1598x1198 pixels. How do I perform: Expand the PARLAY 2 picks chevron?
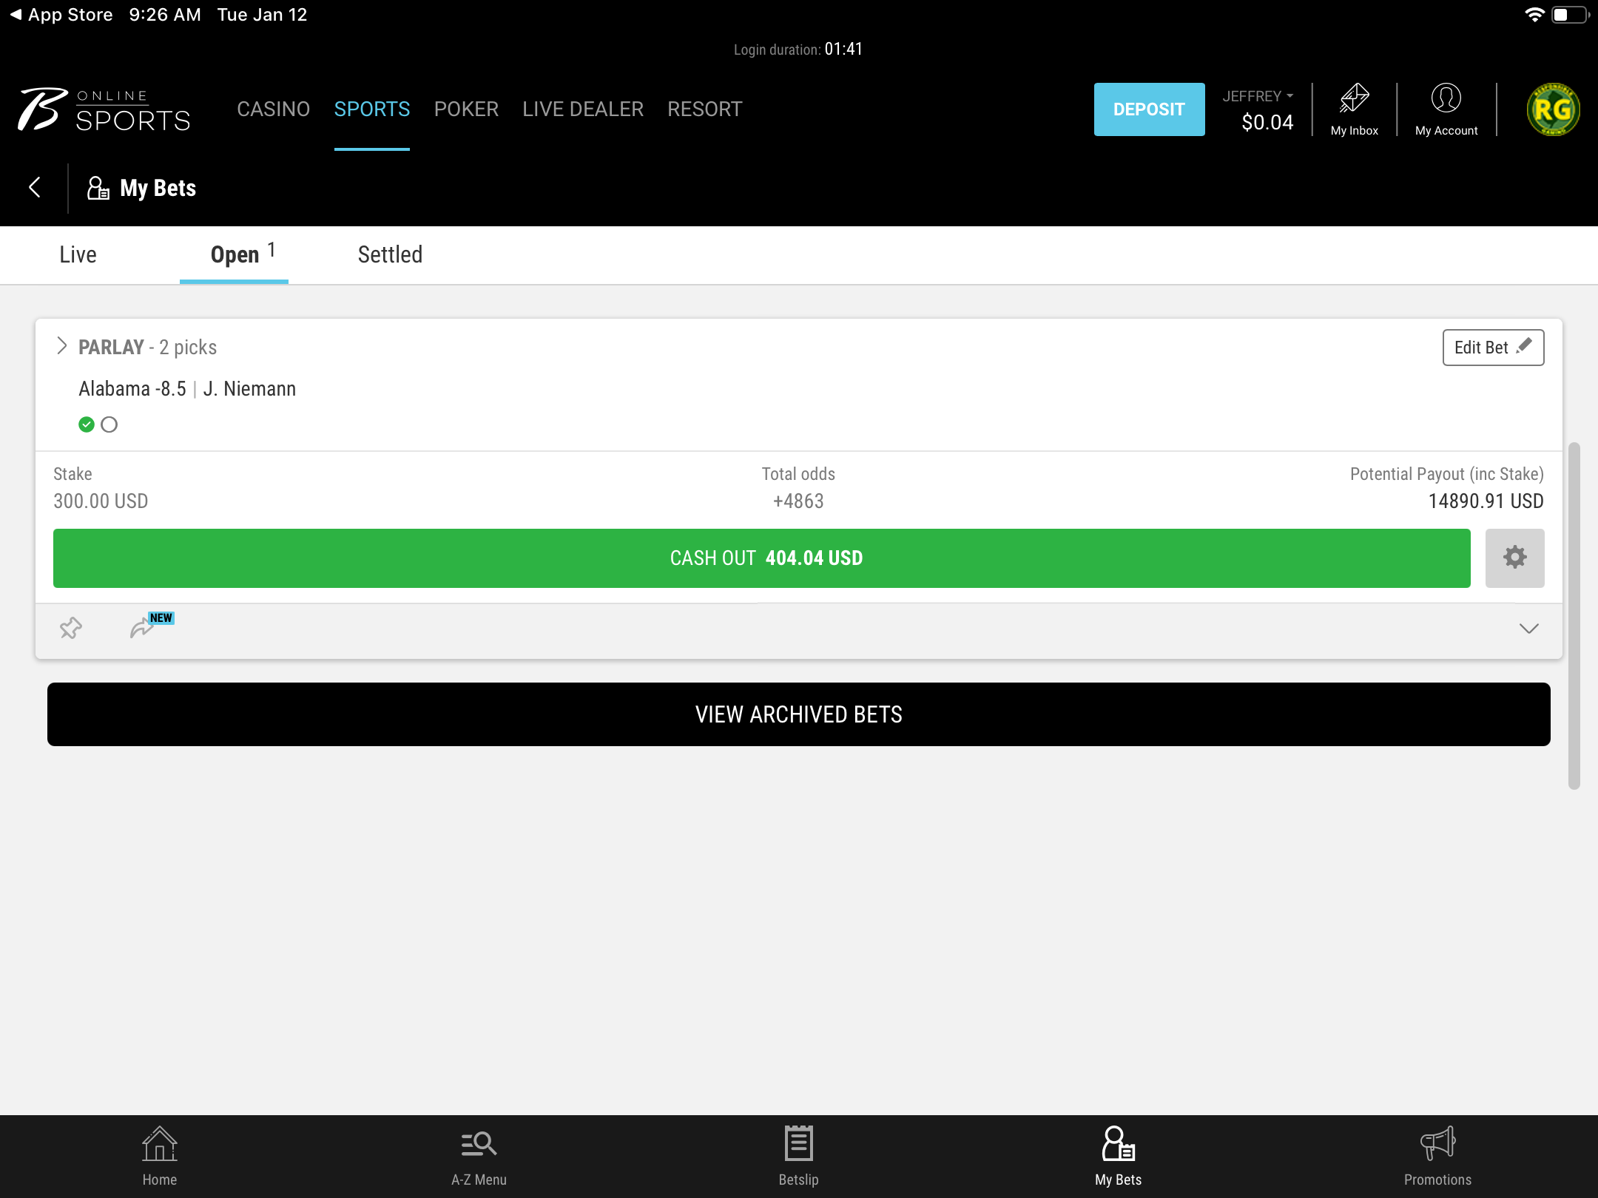(62, 346)
